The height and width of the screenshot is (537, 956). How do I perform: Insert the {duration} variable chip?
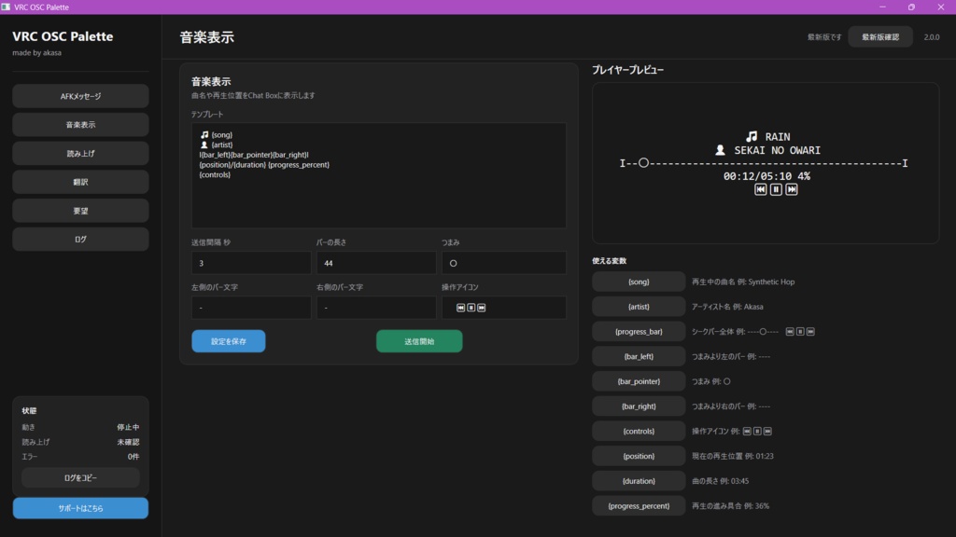(x=639, y=481)
